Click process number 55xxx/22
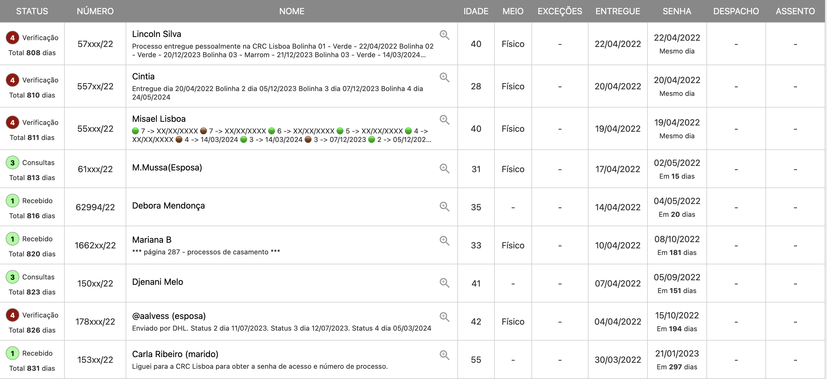This screenshot has width=827, height=379. [x=95, y=129]
